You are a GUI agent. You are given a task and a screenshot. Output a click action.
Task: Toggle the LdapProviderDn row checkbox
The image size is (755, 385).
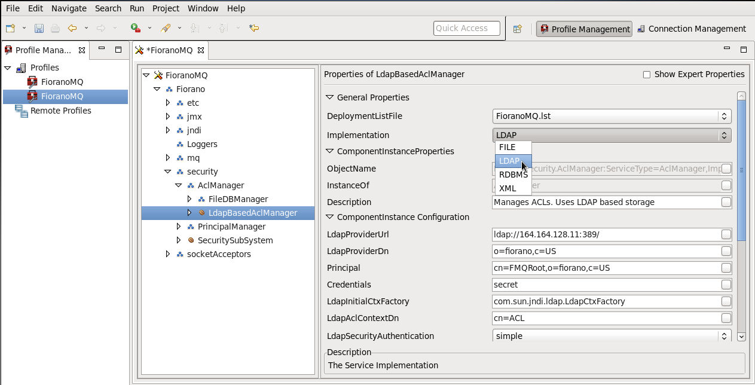(x=726, y=251)
